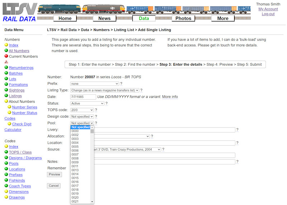The image size is (287, 205).
Task: Click the warning triangle icon in Data Menu
Action: (6, 62)
